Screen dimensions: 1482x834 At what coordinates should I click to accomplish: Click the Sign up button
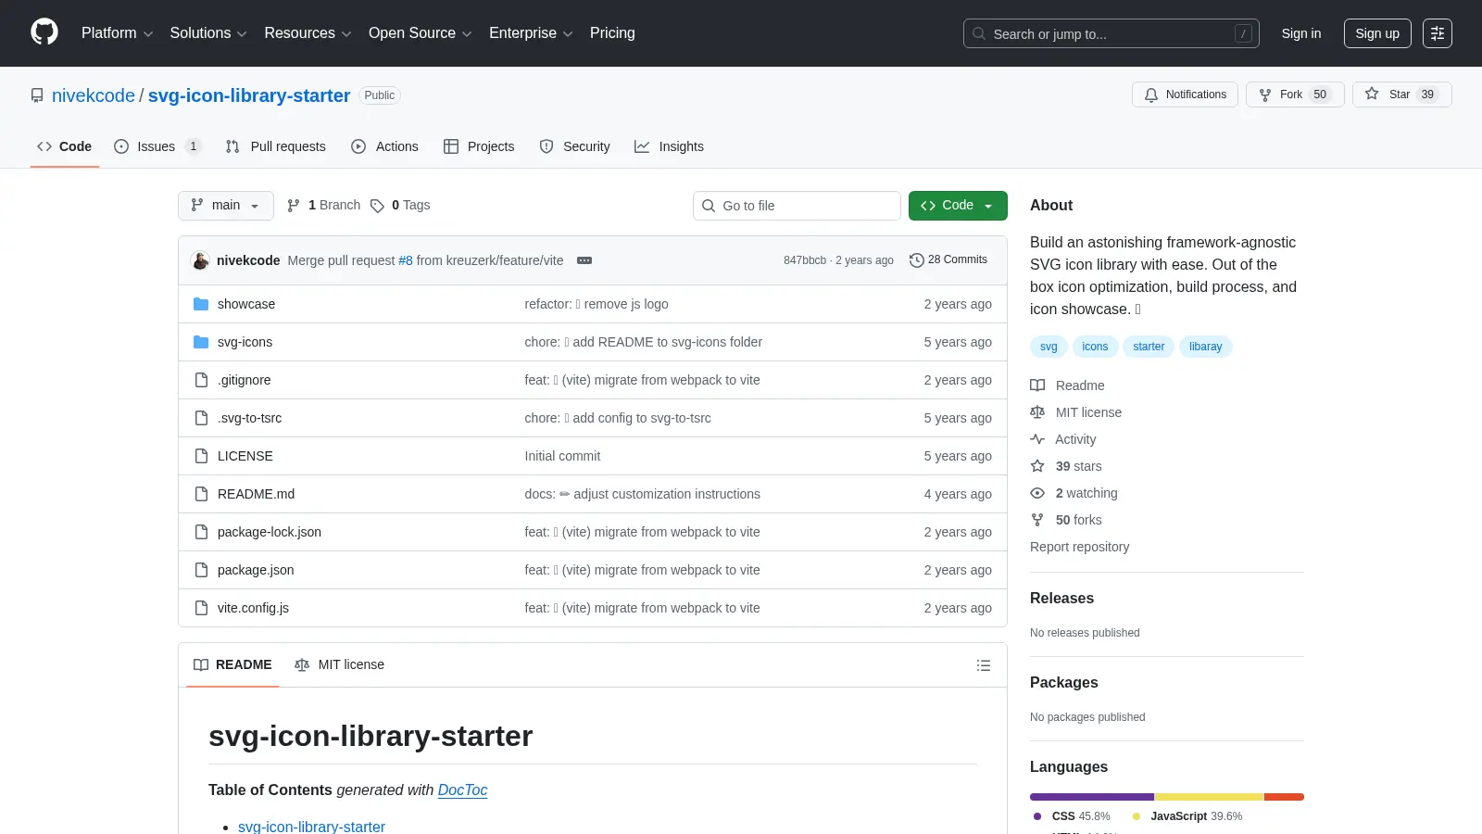coord(1377,33)
